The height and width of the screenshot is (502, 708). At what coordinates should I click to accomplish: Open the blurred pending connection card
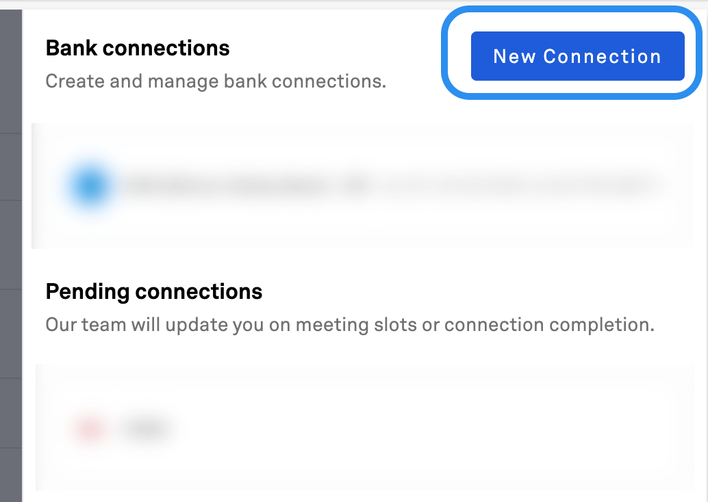[x=365, y=427]
